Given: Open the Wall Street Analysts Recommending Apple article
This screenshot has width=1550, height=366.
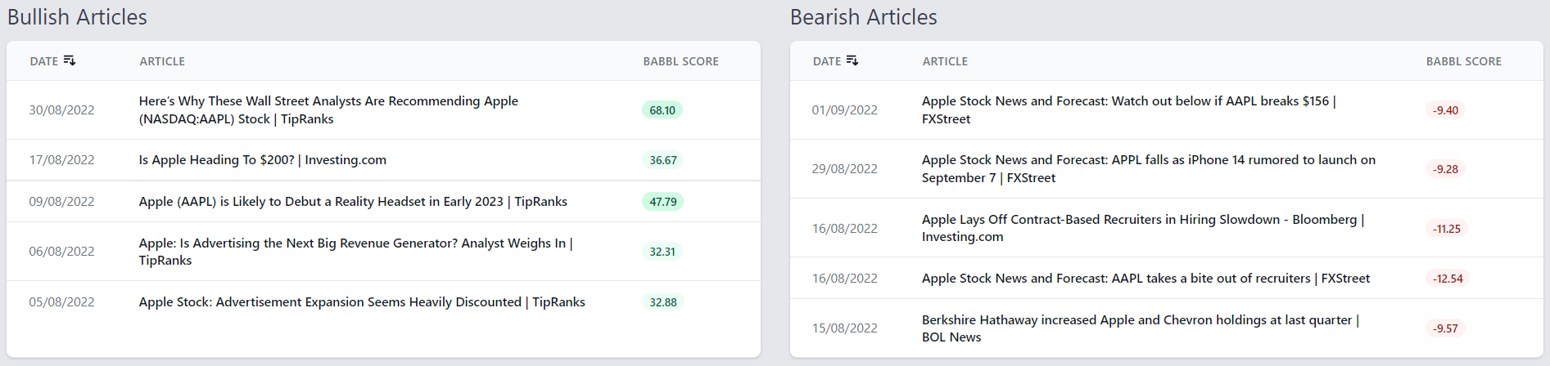Looking at the screenshot, I should [x=328, y=109].
